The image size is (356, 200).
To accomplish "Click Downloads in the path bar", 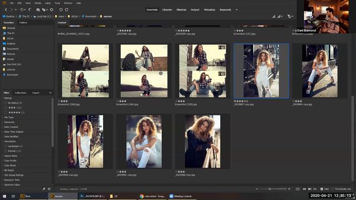I will 91,16.
